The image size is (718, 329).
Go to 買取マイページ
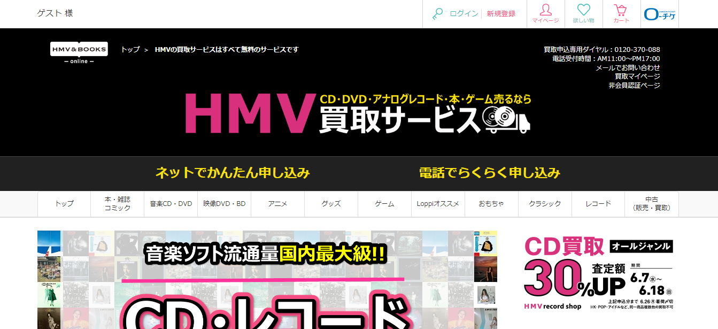[x=637, y=76]
